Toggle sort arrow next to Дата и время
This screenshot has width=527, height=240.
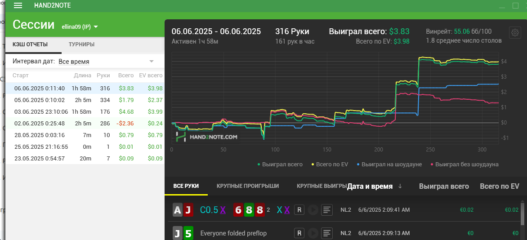click(400, 186)
